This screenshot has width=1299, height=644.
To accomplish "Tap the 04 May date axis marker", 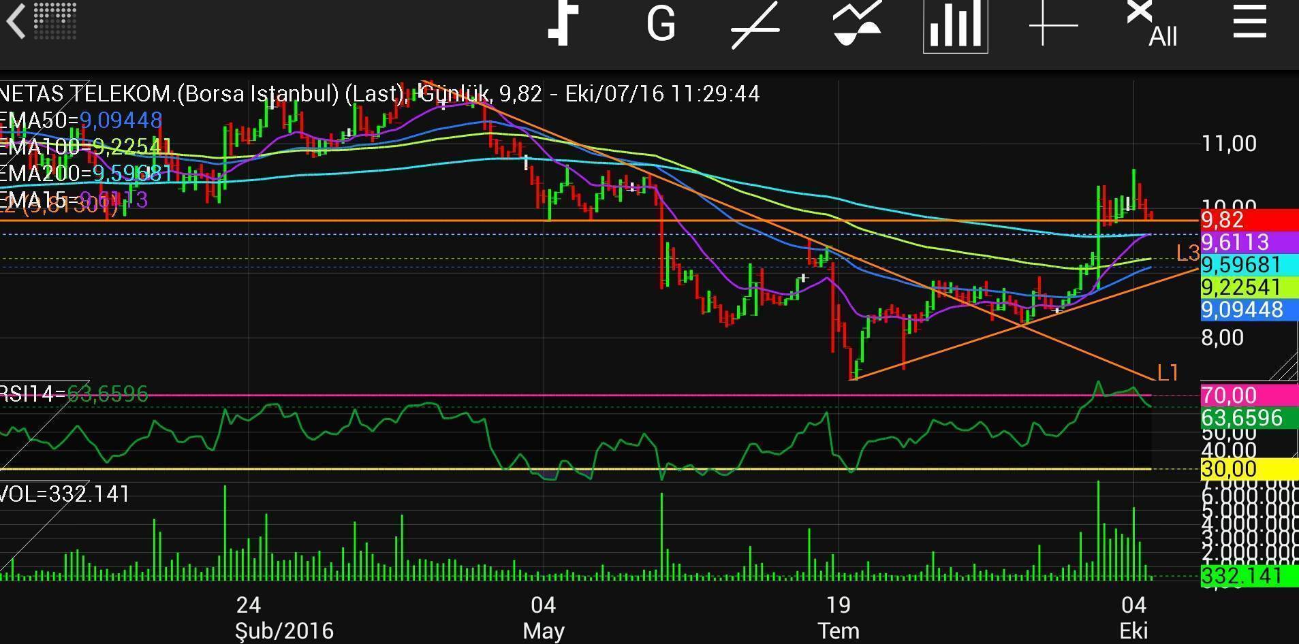I will tap(543, 617).
